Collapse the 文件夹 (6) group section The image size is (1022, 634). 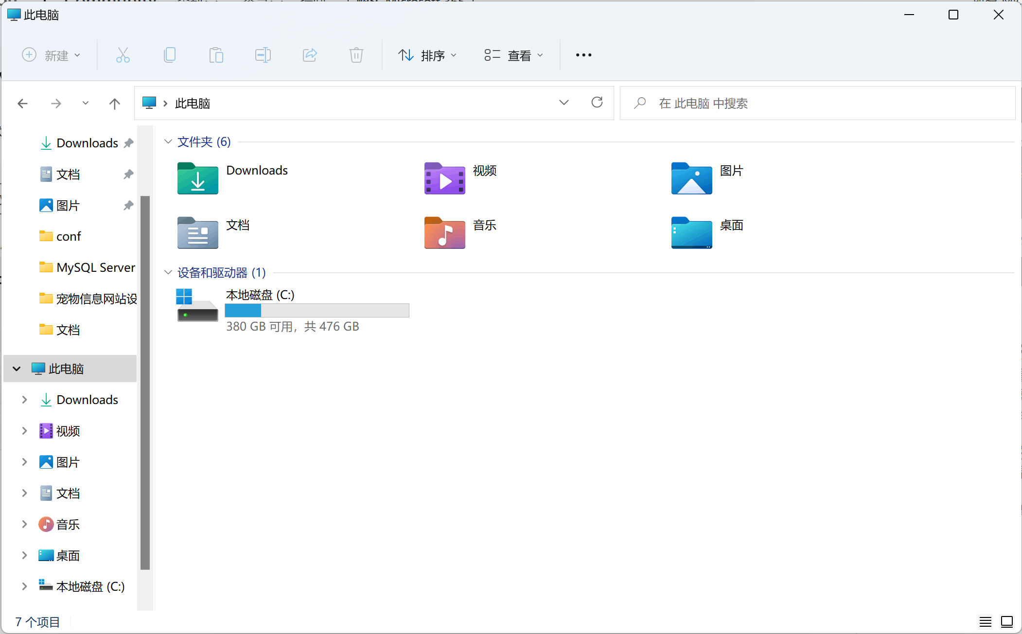click(168, 141)
